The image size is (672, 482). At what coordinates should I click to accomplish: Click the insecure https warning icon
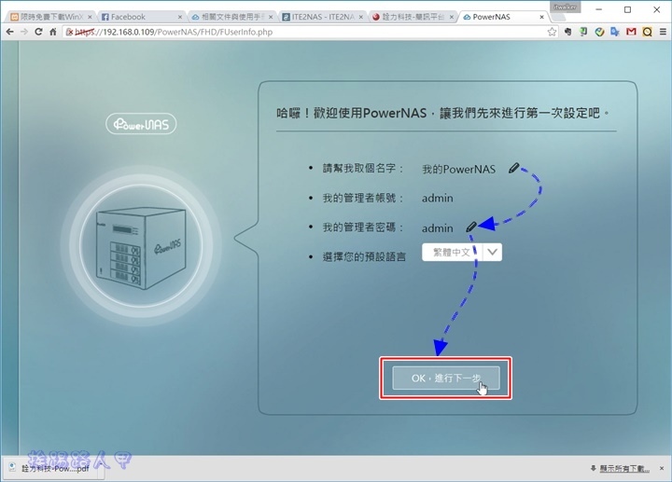pos(69,32)
